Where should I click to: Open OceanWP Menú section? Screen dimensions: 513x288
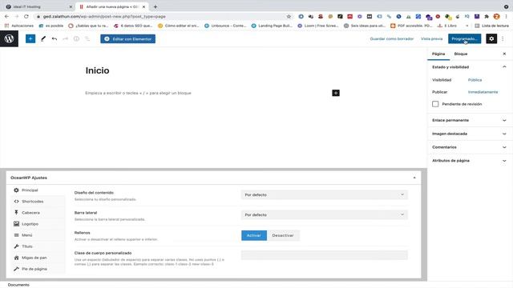pyautogui.click(x=26, y=235)
